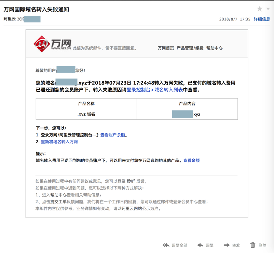Open 查看账户余额 link
The height and width of the screenshot is (253, 274).
tap(113, 135)
